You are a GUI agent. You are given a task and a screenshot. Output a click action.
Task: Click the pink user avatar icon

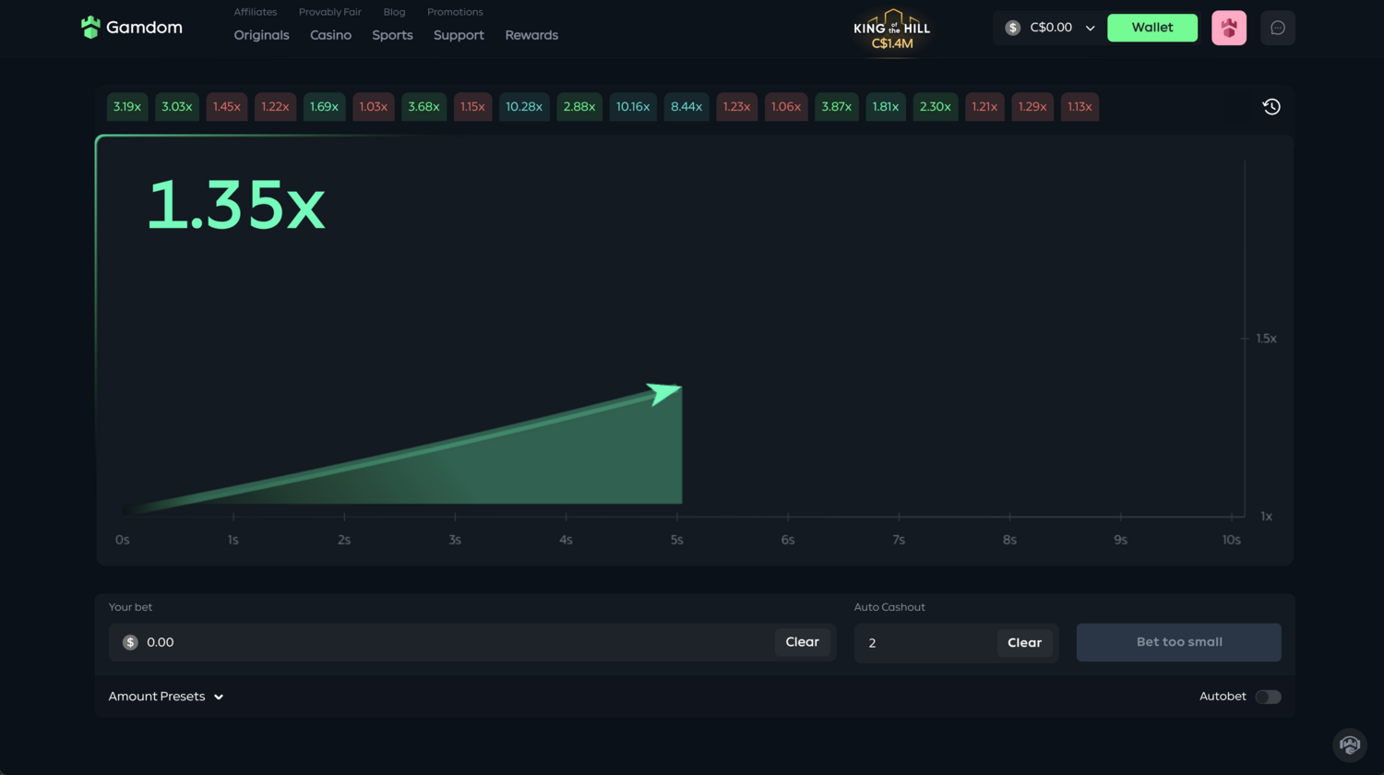[x=1229, y=28]
